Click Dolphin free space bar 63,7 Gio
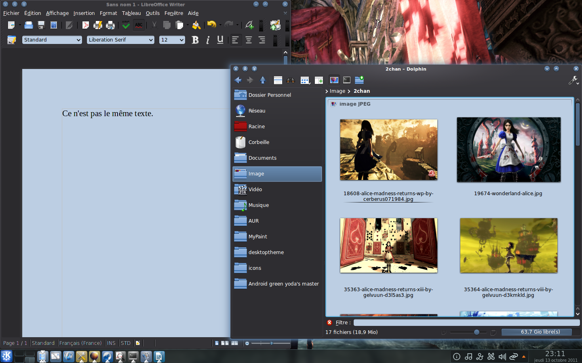Screen dimensions: 582x363 coord(540,332)
